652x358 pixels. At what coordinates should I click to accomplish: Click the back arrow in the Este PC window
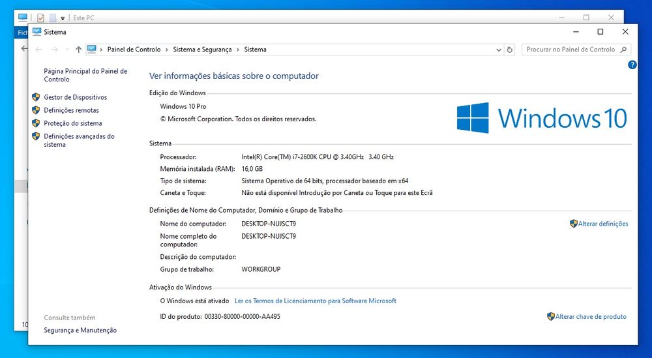point(24,49)
